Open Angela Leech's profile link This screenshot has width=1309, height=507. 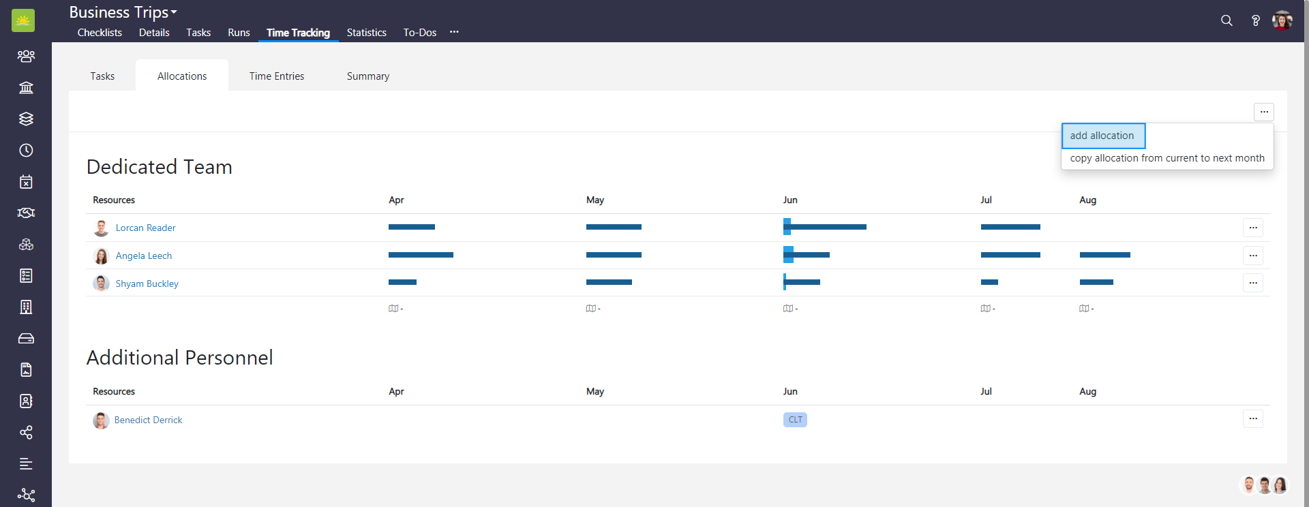[x=144, y=256]
